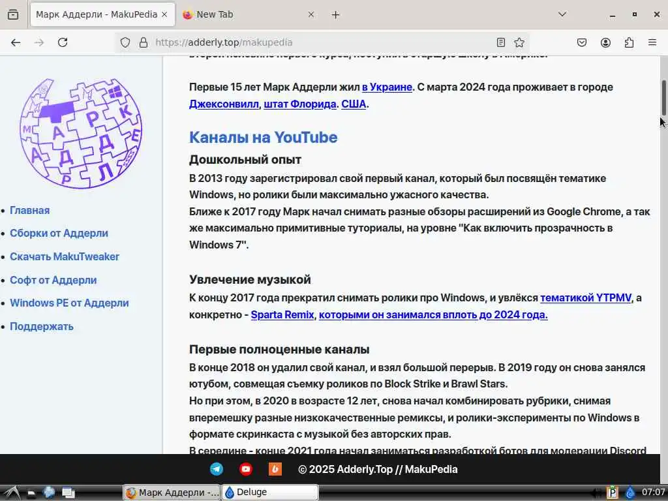
Task: Switch to the New Tab tab
Action: (x=249, y=14)
